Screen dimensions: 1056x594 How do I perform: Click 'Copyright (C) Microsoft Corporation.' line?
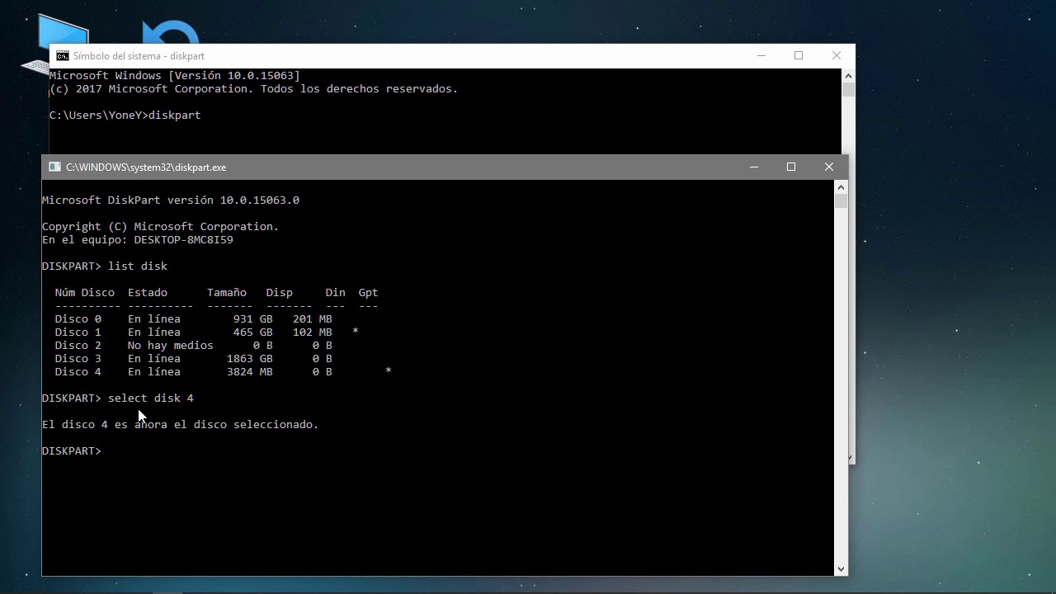click(161, 227)
